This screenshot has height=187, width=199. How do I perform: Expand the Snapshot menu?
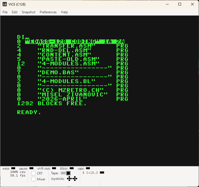click(x=29, y=12)
